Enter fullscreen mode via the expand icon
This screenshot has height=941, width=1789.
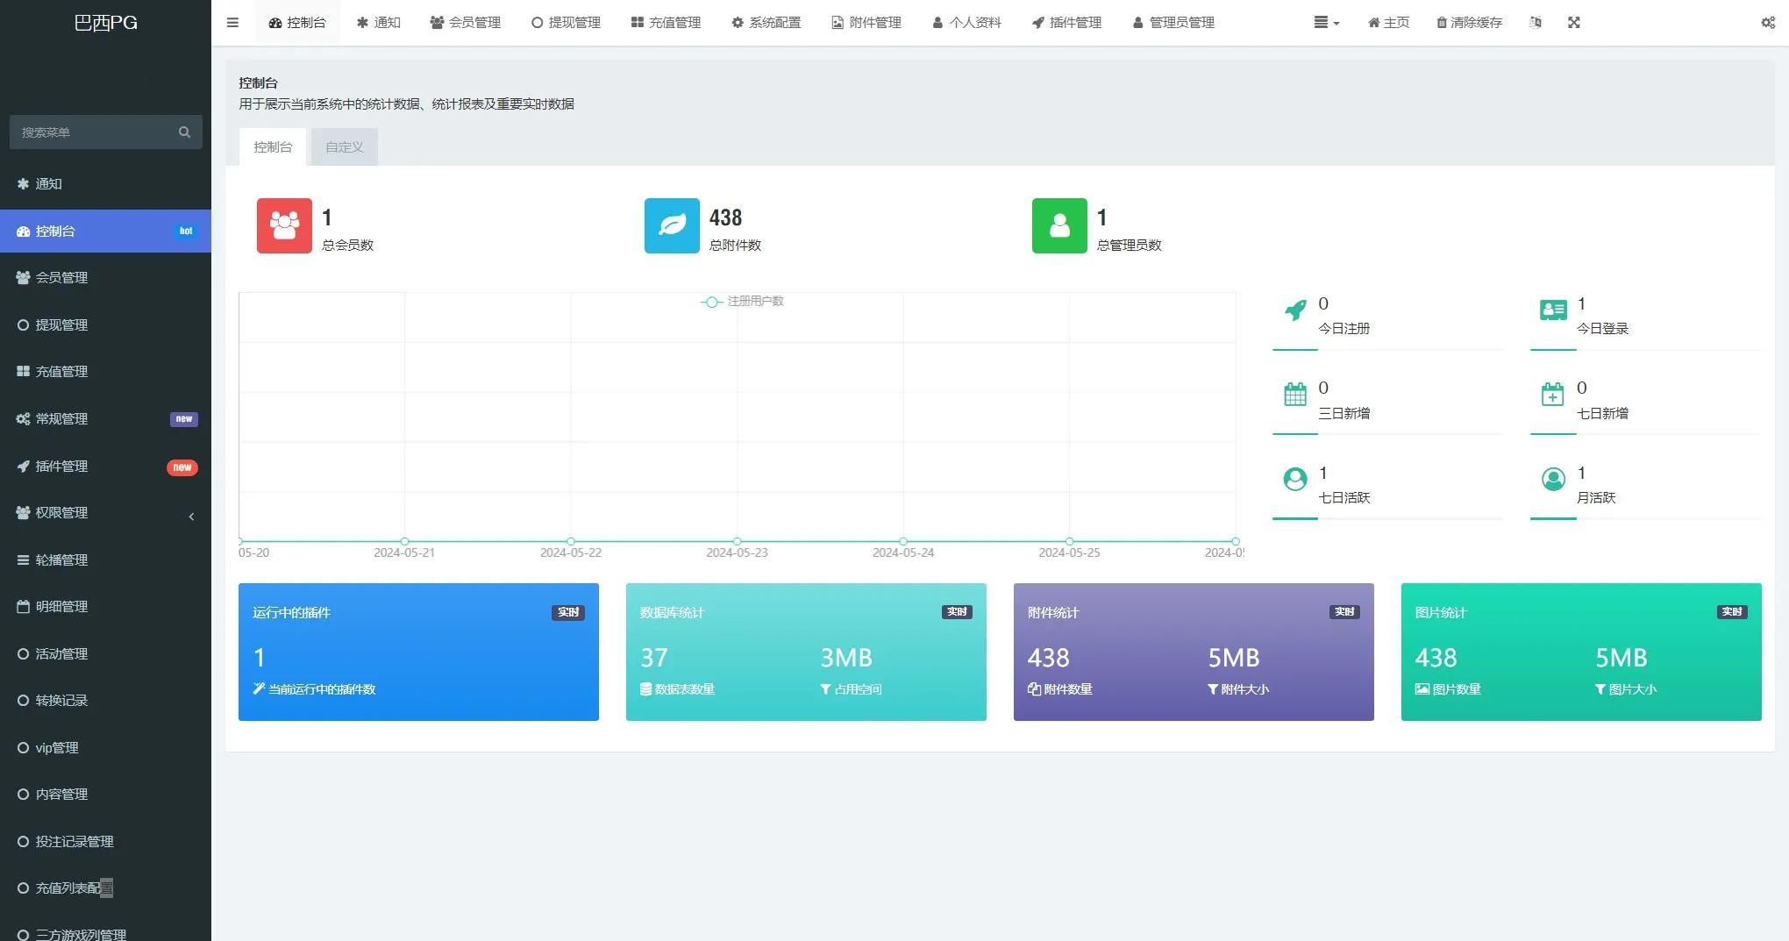pos(1575,23)
